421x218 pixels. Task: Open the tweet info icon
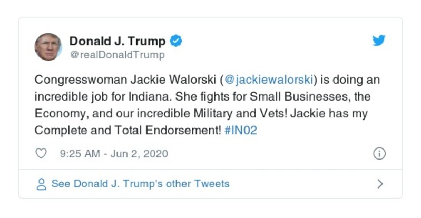pos(379,154)
